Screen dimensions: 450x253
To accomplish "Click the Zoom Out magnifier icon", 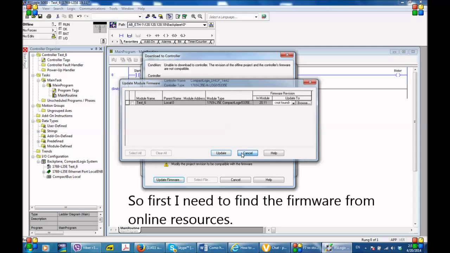I will [200, 17].
